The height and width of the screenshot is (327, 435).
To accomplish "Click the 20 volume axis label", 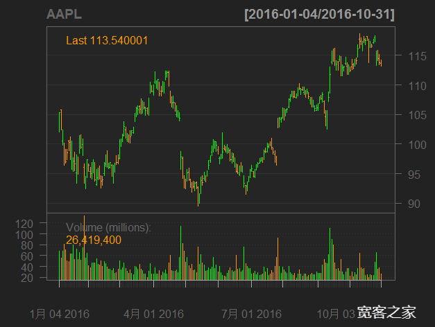I will [27, 278].
